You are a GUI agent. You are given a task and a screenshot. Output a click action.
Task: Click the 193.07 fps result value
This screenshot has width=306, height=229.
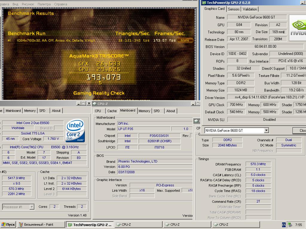coord(164,40)
